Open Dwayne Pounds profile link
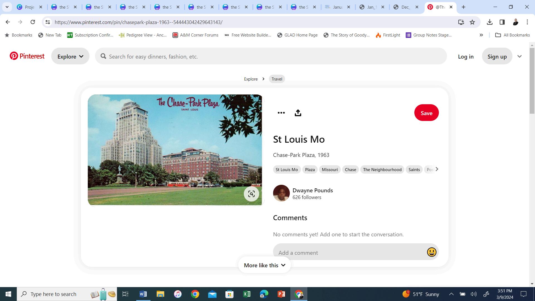This screenshot has width=535, height=301. (312, 190)
